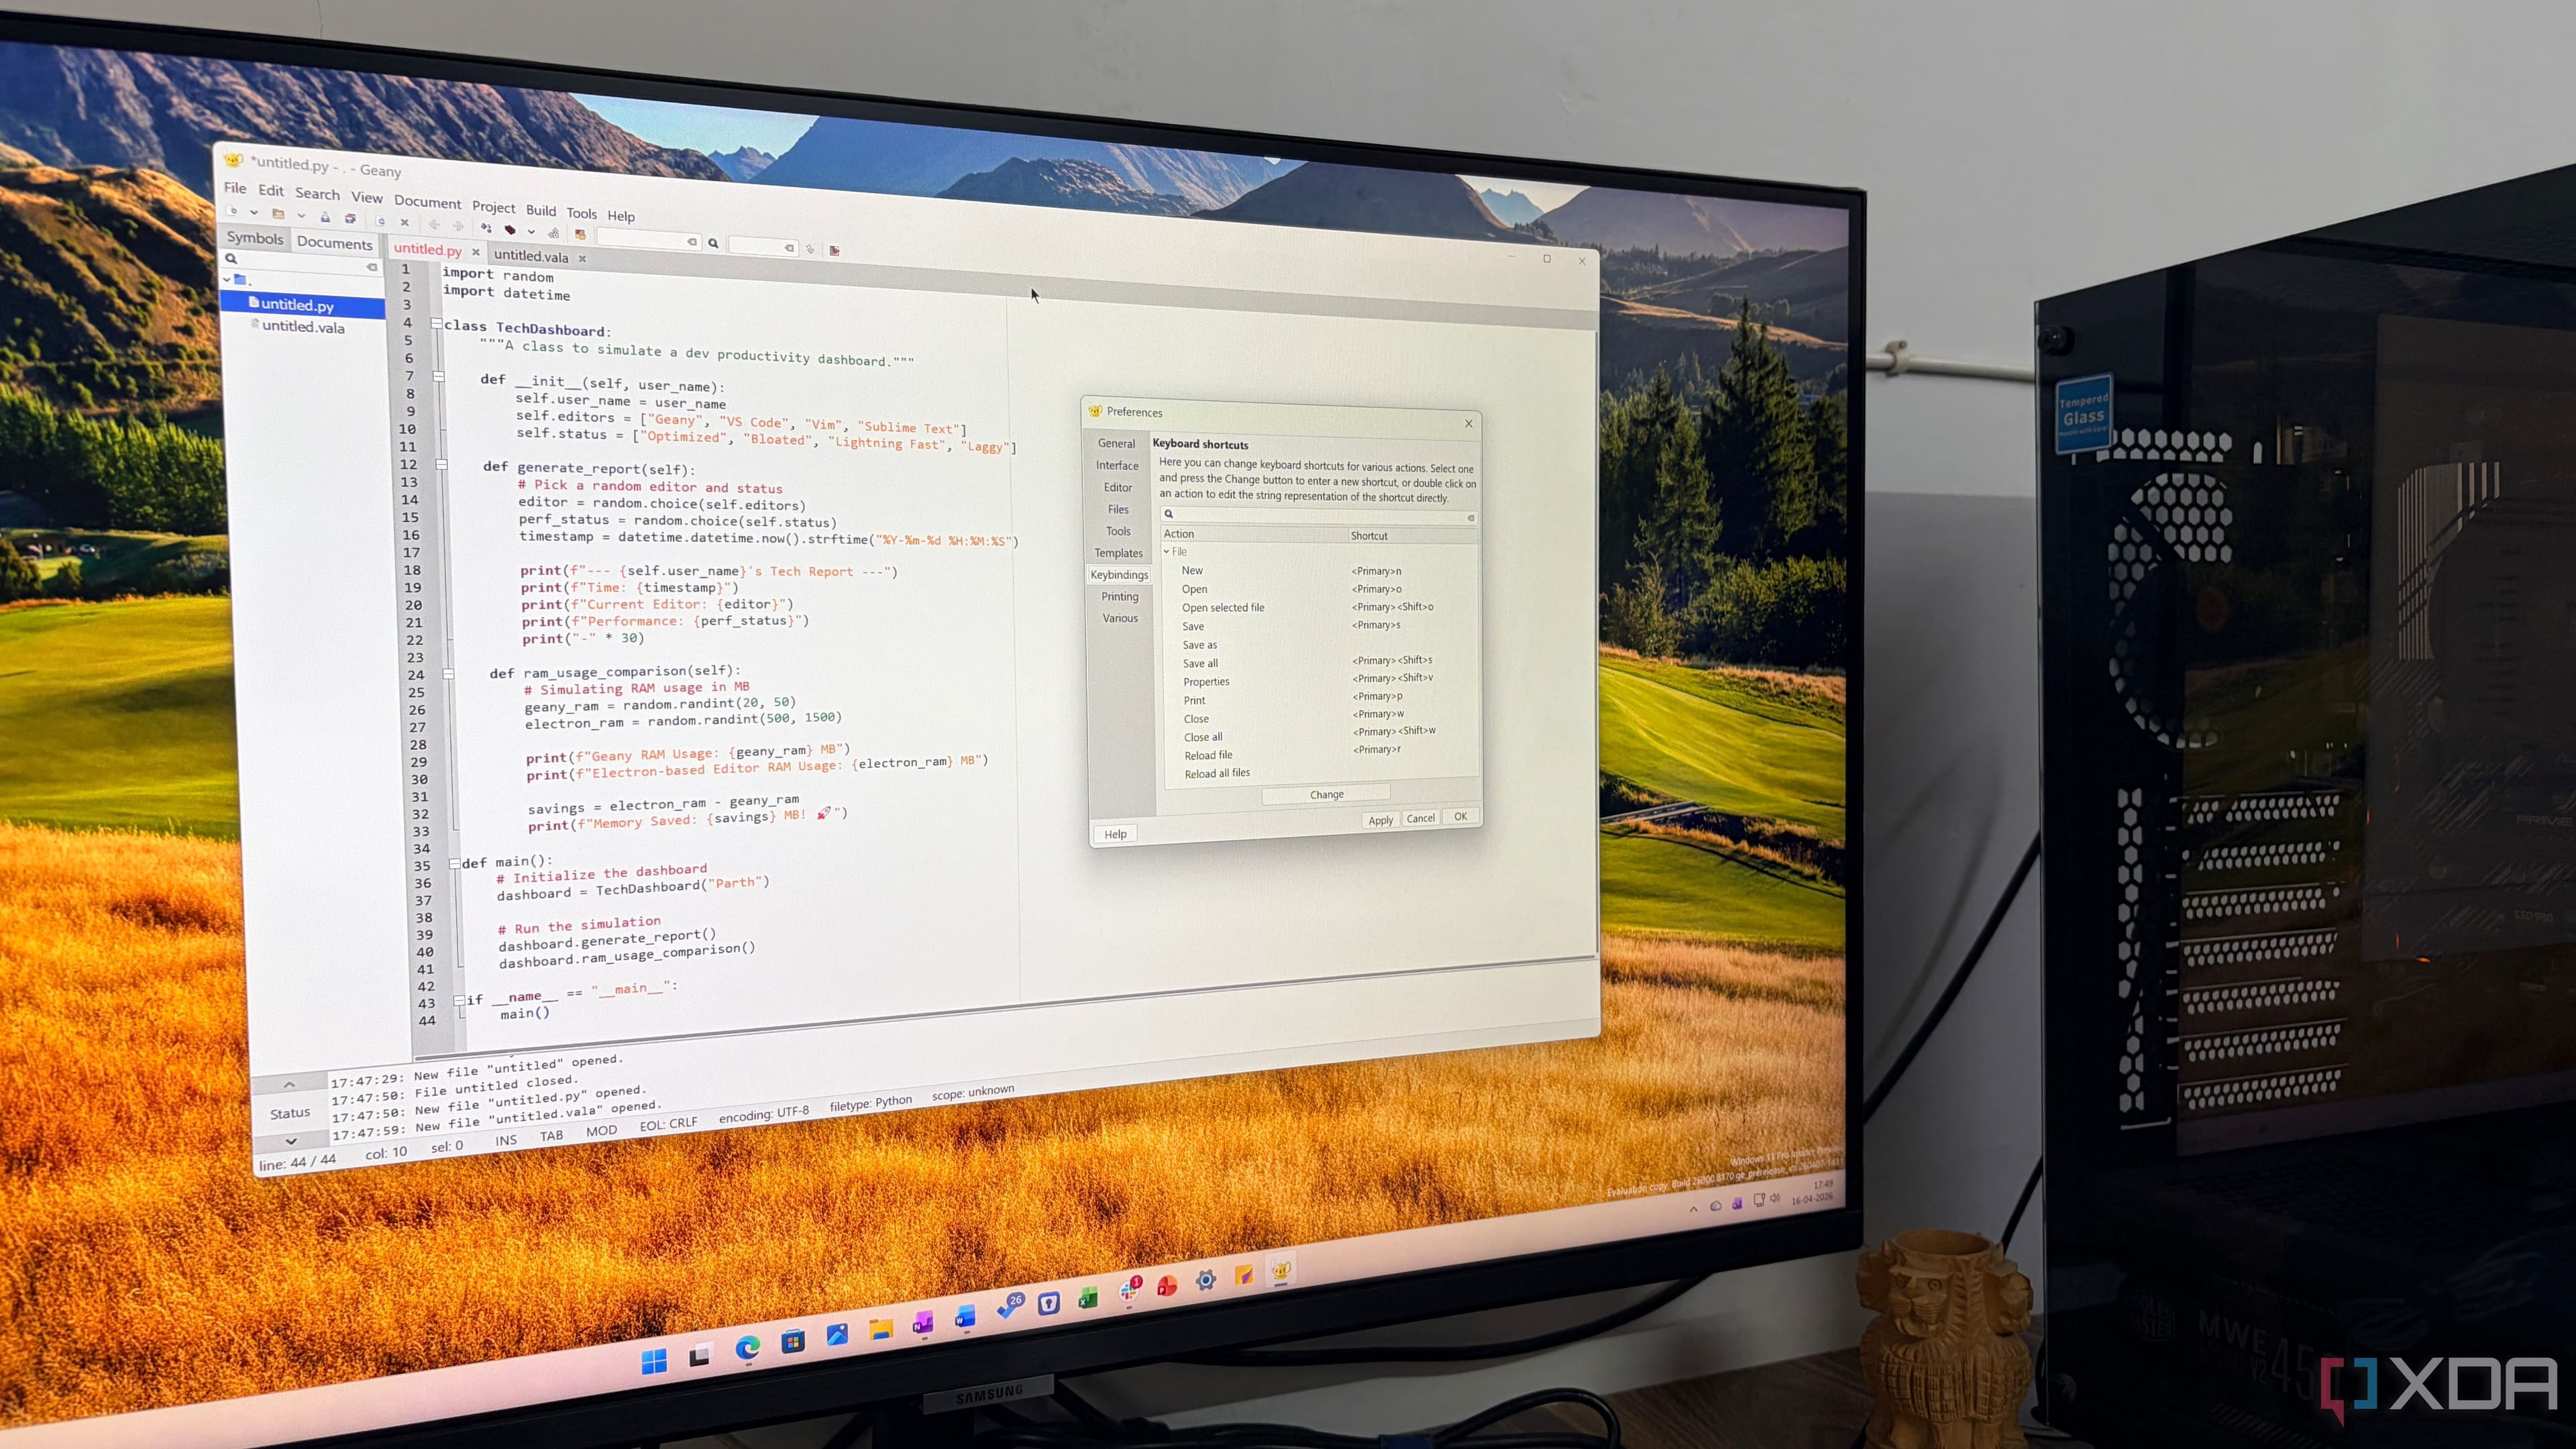The image size is (2576, 1449).
Task: Click the Build brick icon
Action: [x=510, y=230]
